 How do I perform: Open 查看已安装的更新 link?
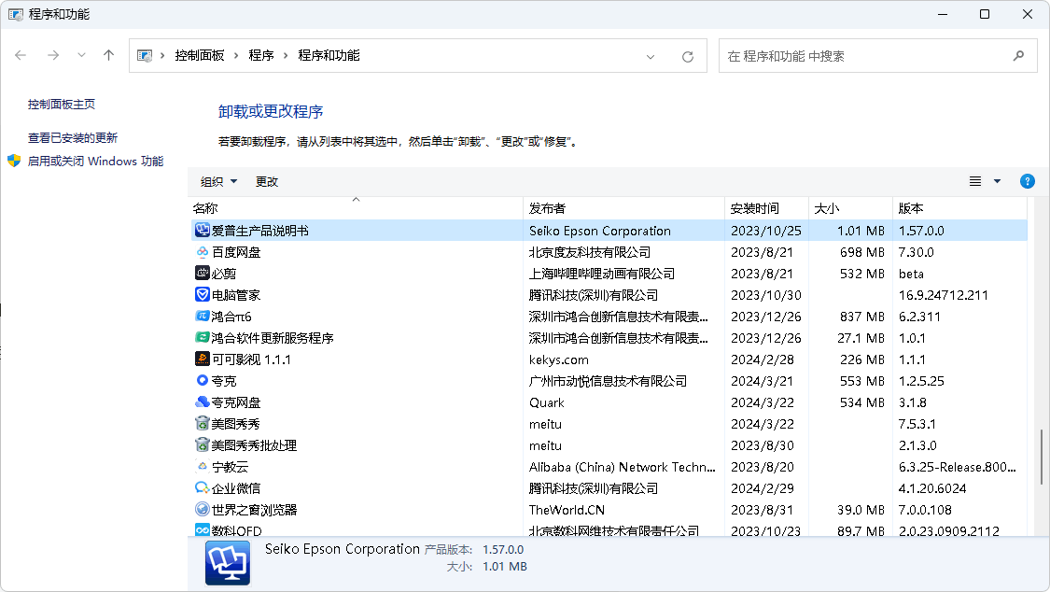pos(72,138)
